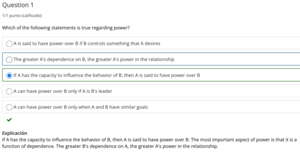Image resolution: width=300 pixels, height=152 pixels.
Task: Click the 'Explicación' heading
Action: (15, 133)
